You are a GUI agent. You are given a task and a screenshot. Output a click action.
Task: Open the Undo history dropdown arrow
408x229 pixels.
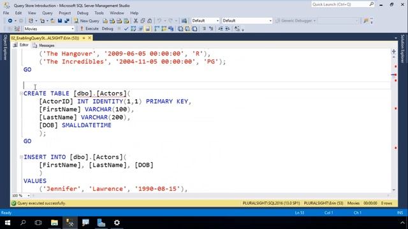point(164,21)
